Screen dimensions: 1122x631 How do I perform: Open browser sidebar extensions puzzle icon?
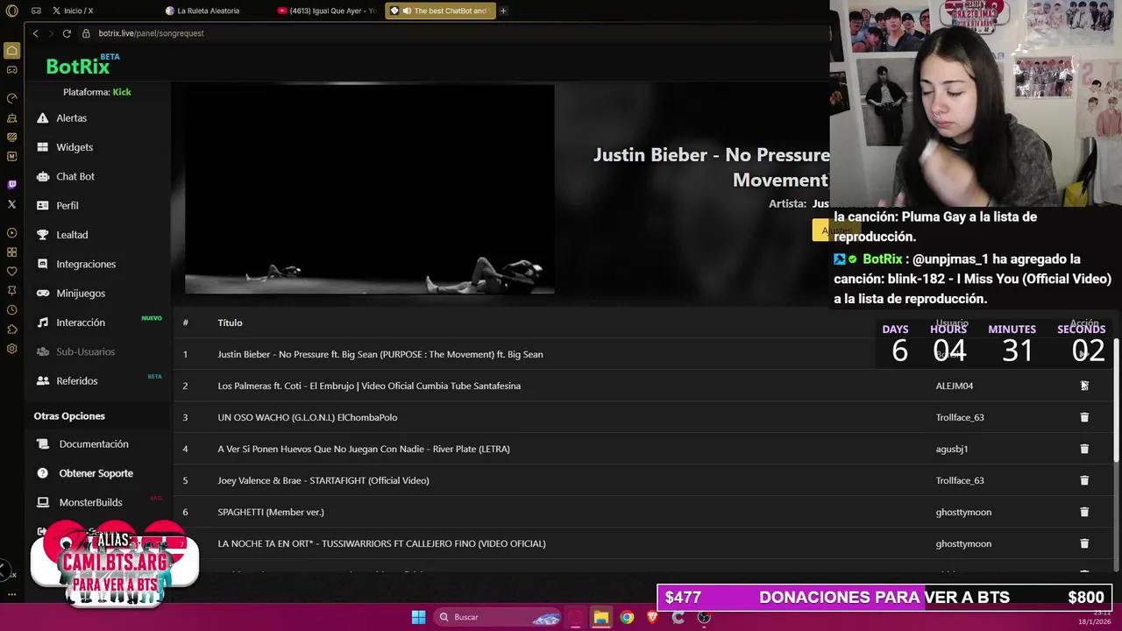coord(11,330)
